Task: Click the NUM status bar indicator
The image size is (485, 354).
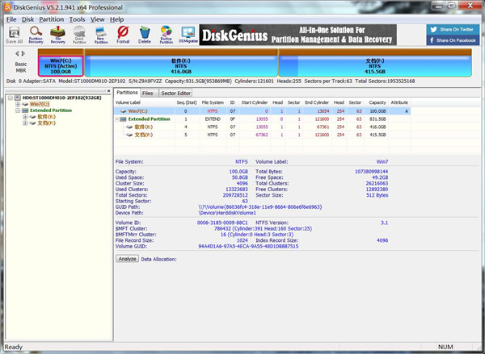Action: [445, 347]
